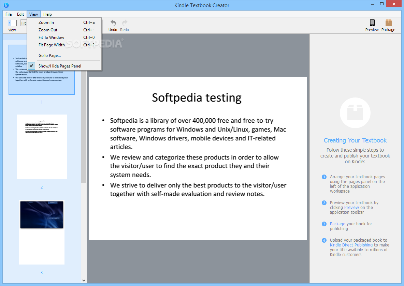
Task: Open the Help menu
Action: click(x=47, y=14)
